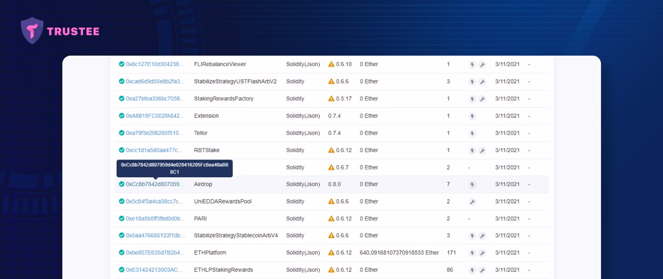Click the lightning icon in Tellor row
This screenshot has width=663, height=279.
coord(472,133)
